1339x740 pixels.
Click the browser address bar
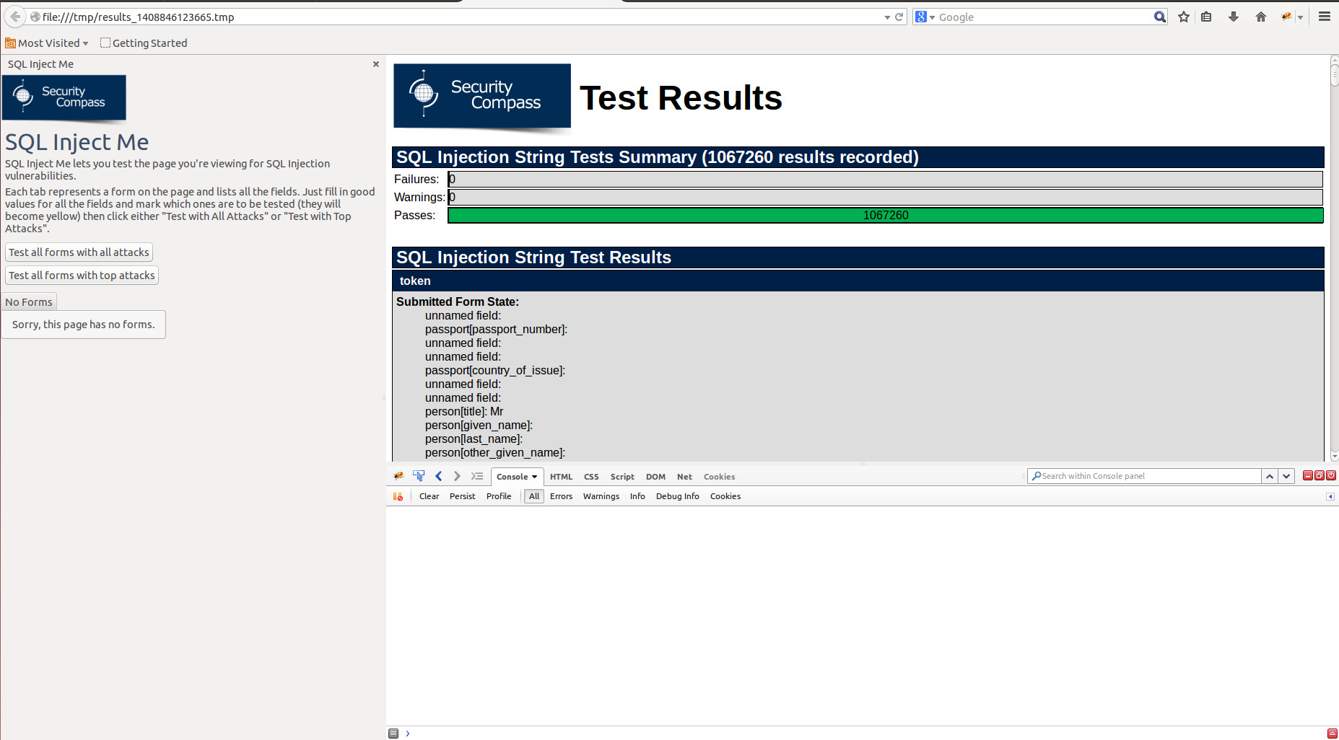point(462,17)
